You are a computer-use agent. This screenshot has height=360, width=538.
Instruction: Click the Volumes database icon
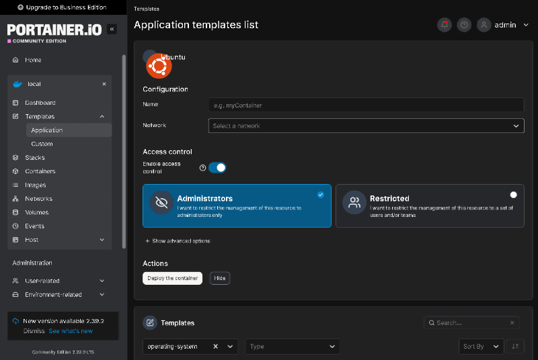pos(15,212)
